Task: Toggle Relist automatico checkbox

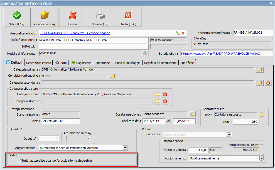Action: tap(20, 160)
